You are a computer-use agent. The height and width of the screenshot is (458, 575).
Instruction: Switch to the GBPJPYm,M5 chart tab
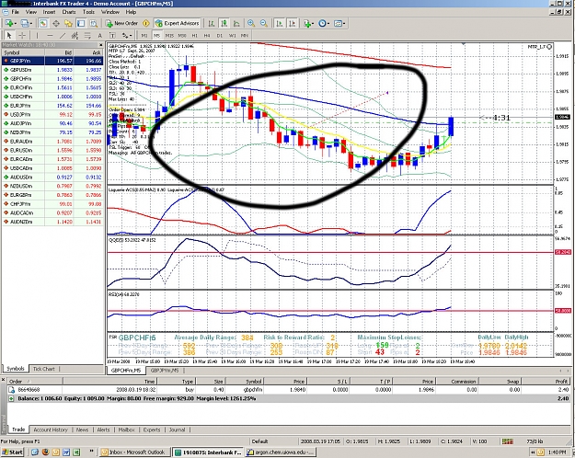pyautogui.click(x=165, y=371)
